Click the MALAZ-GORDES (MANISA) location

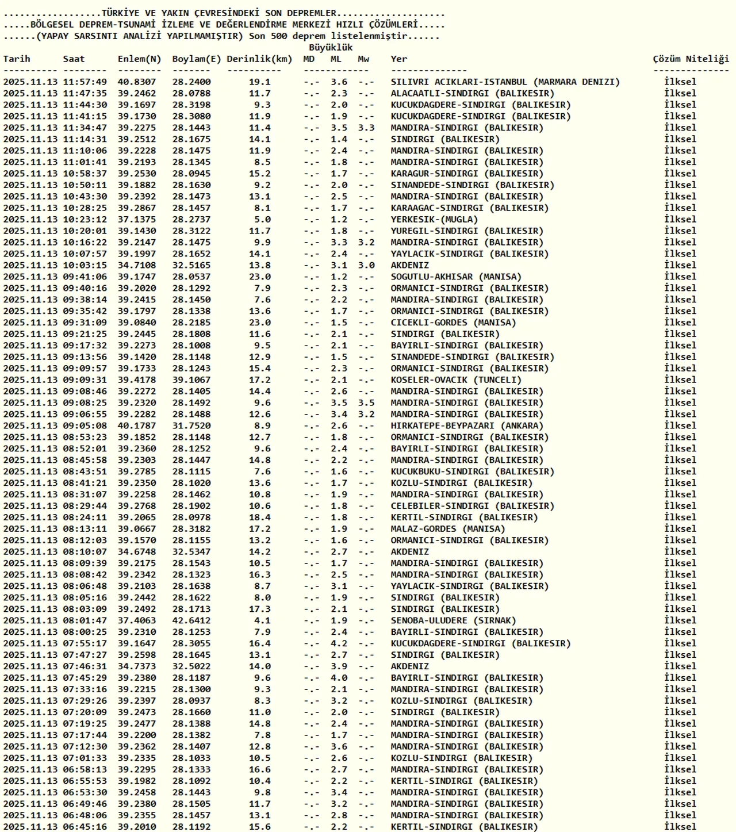pos(448,528)
